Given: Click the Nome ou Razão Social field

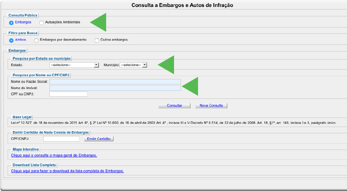Looking at the screenshot, I should [115, 82].
